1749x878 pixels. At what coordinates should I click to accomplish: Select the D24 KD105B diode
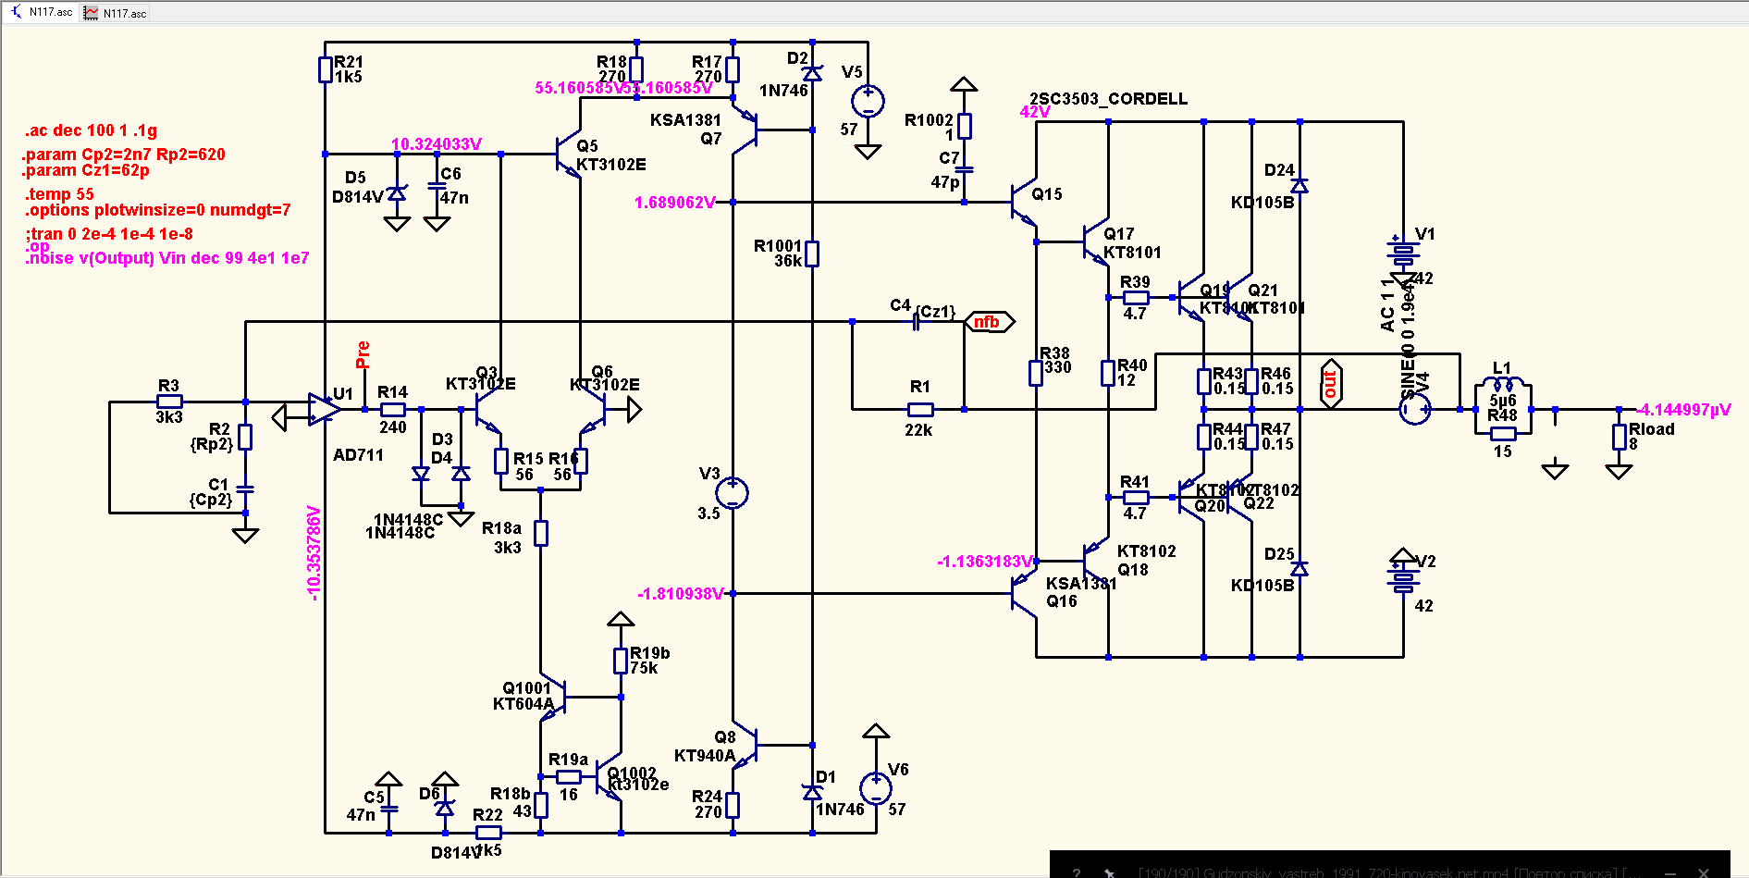click(x=1299, y=186)
